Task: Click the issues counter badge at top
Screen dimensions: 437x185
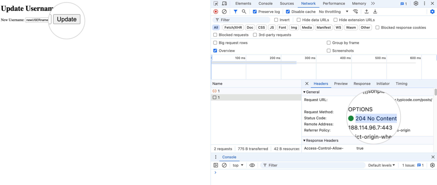Action: [x=404, y=4]
